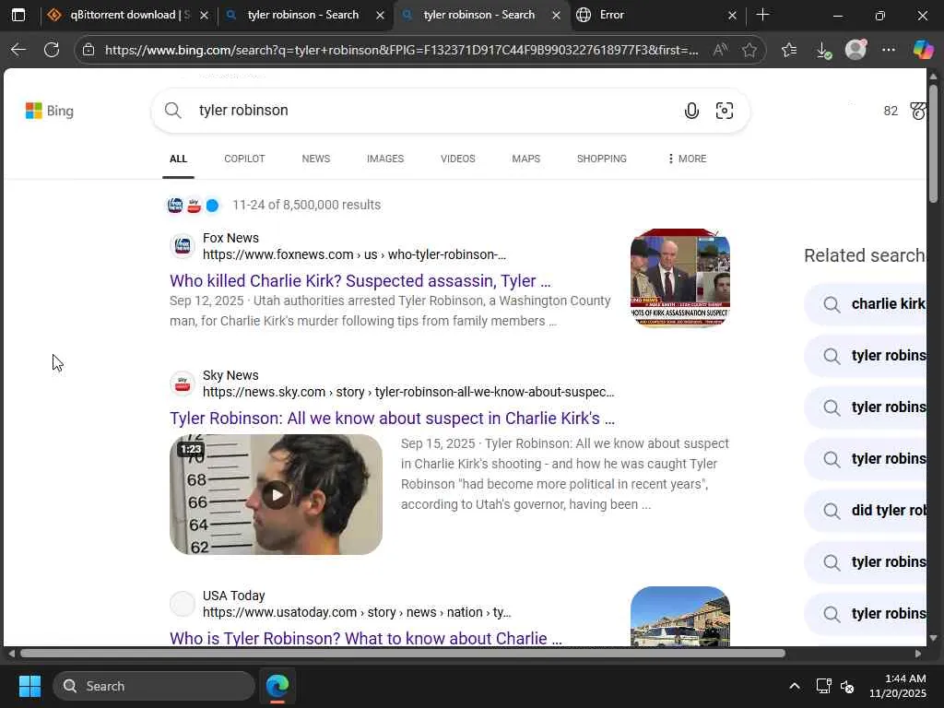Open the Downloads icon in toolbar
This screenshot has height=708, width=944.
pyautogui.click(x=823, y=50)
